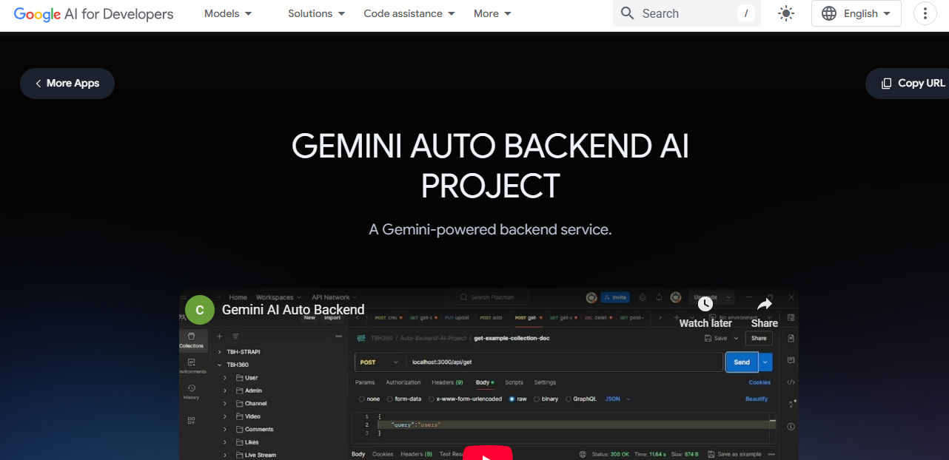This screenshot has width=949, height=460.
Task: Expand the More navigation menu
Action: pyautogui.click(x=492, y=13)
